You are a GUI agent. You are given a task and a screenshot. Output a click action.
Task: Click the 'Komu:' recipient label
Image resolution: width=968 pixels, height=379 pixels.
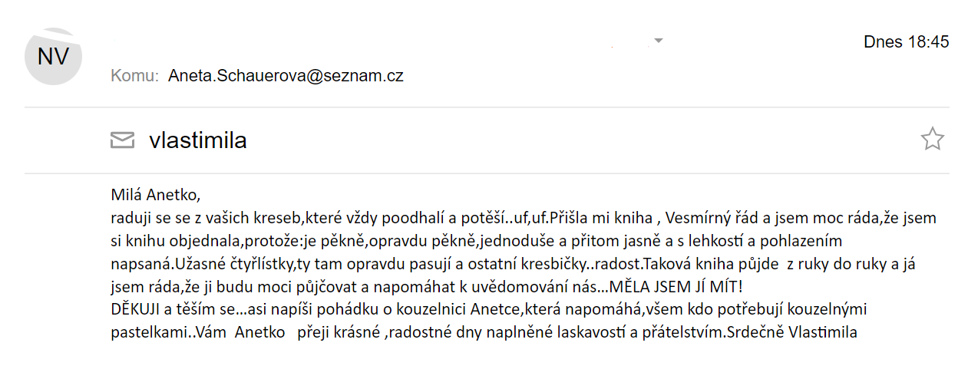tap(134, 76)
